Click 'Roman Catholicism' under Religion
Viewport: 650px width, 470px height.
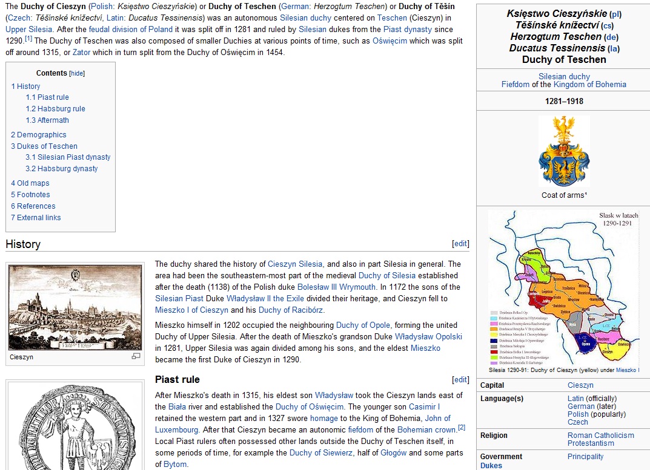click(x=601, y=435)
